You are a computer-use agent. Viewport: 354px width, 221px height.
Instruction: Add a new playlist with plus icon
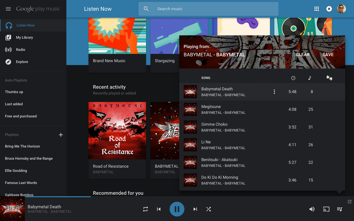click(x=61, y=135)
